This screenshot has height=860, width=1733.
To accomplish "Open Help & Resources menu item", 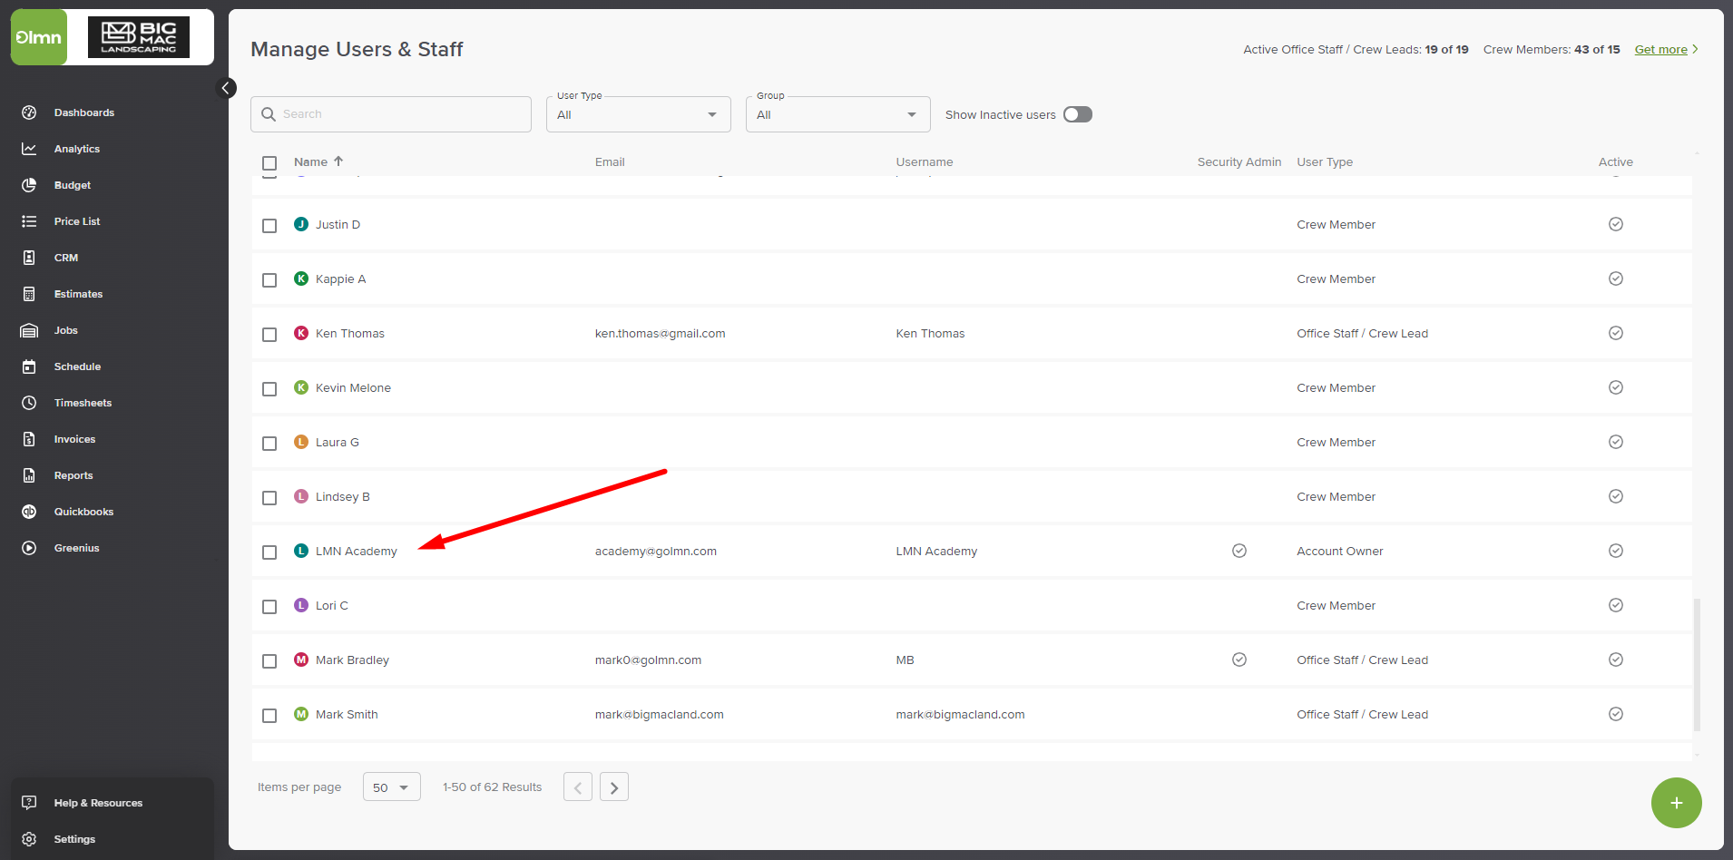I will (98, 803).
